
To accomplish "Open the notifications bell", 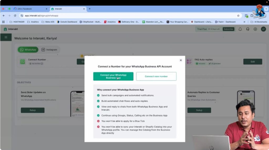I will tap(240, 29).
